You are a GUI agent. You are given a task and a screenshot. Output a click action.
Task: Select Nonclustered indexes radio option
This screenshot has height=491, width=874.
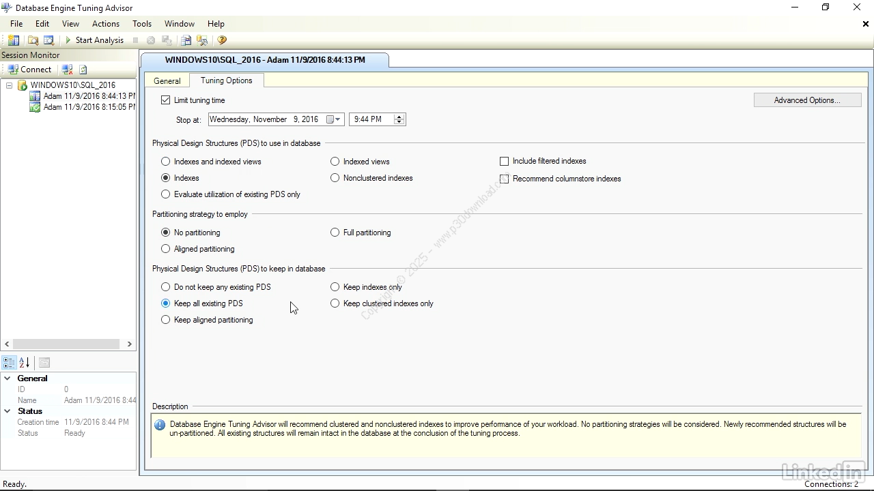tap(335, 178)
